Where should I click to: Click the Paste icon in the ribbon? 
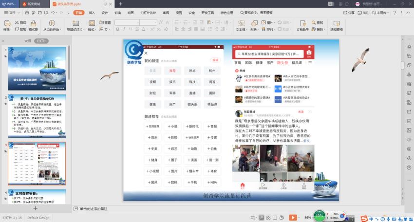click(7, 23)
